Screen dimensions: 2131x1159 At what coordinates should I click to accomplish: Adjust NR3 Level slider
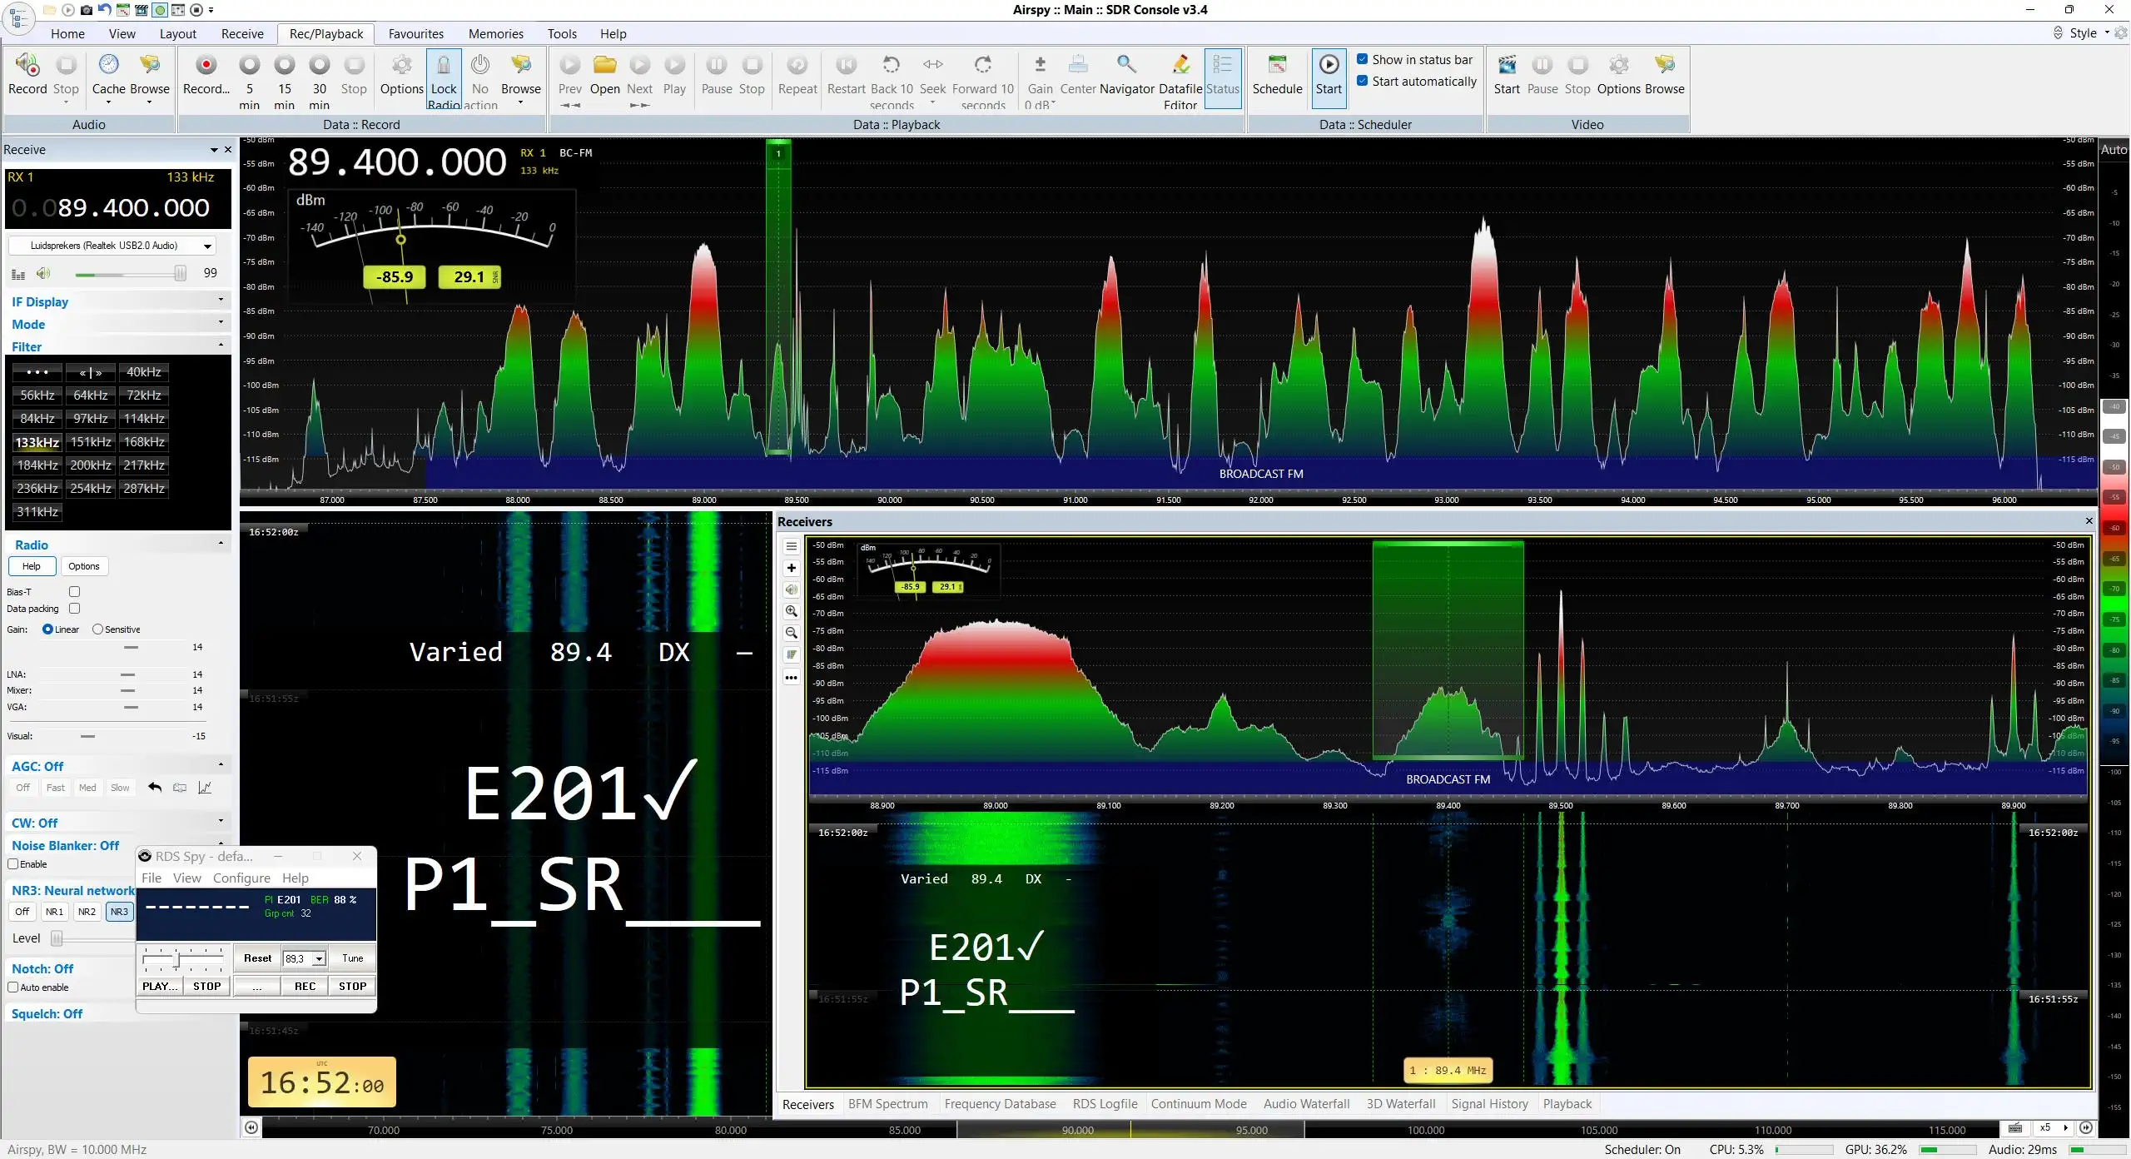57,939
